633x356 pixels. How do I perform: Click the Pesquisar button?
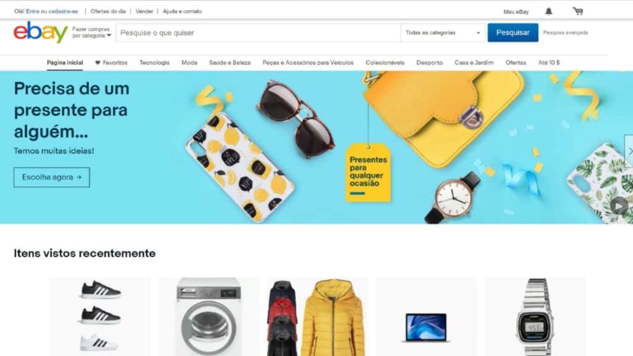point(512,33)
